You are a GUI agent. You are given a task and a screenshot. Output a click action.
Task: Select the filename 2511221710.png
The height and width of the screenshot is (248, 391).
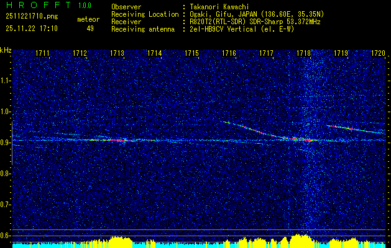32,17
